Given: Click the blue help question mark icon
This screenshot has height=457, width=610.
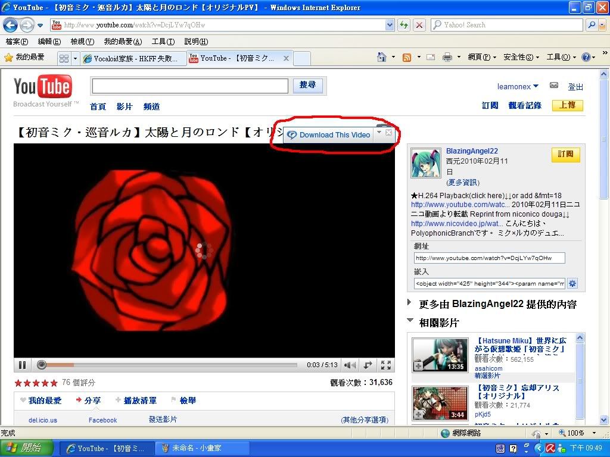Looking at the screenshot, I should click(586, 58).
